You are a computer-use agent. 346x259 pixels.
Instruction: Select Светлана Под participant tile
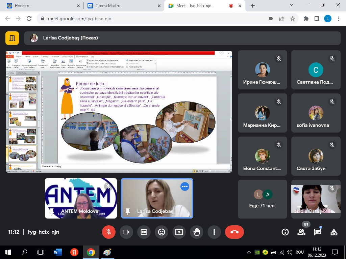pyautogui.click(x=316, y=70)
